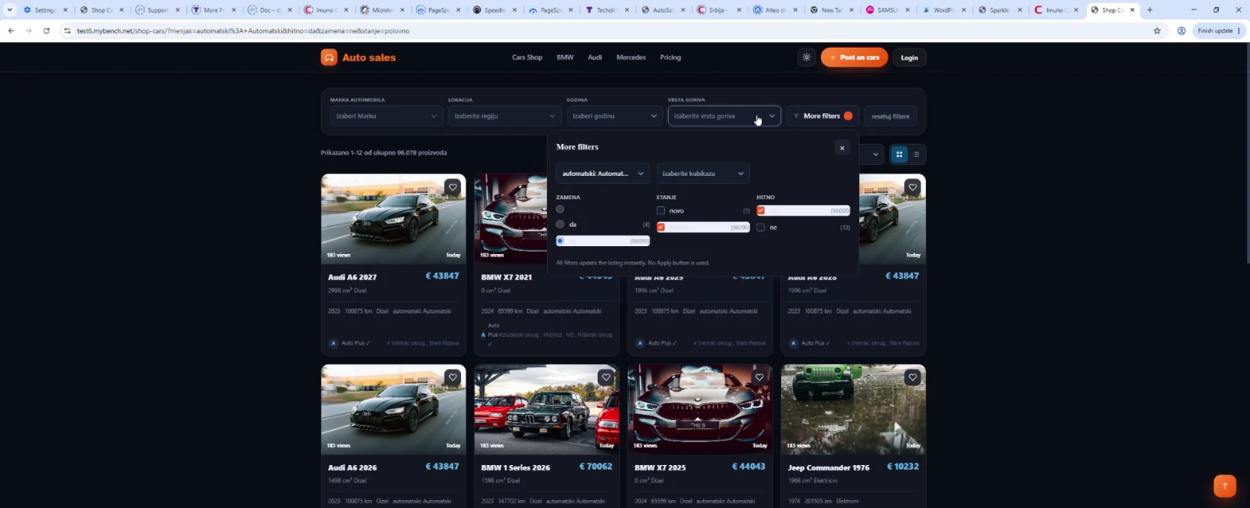View site information icon in address bar

coord(67,30)
